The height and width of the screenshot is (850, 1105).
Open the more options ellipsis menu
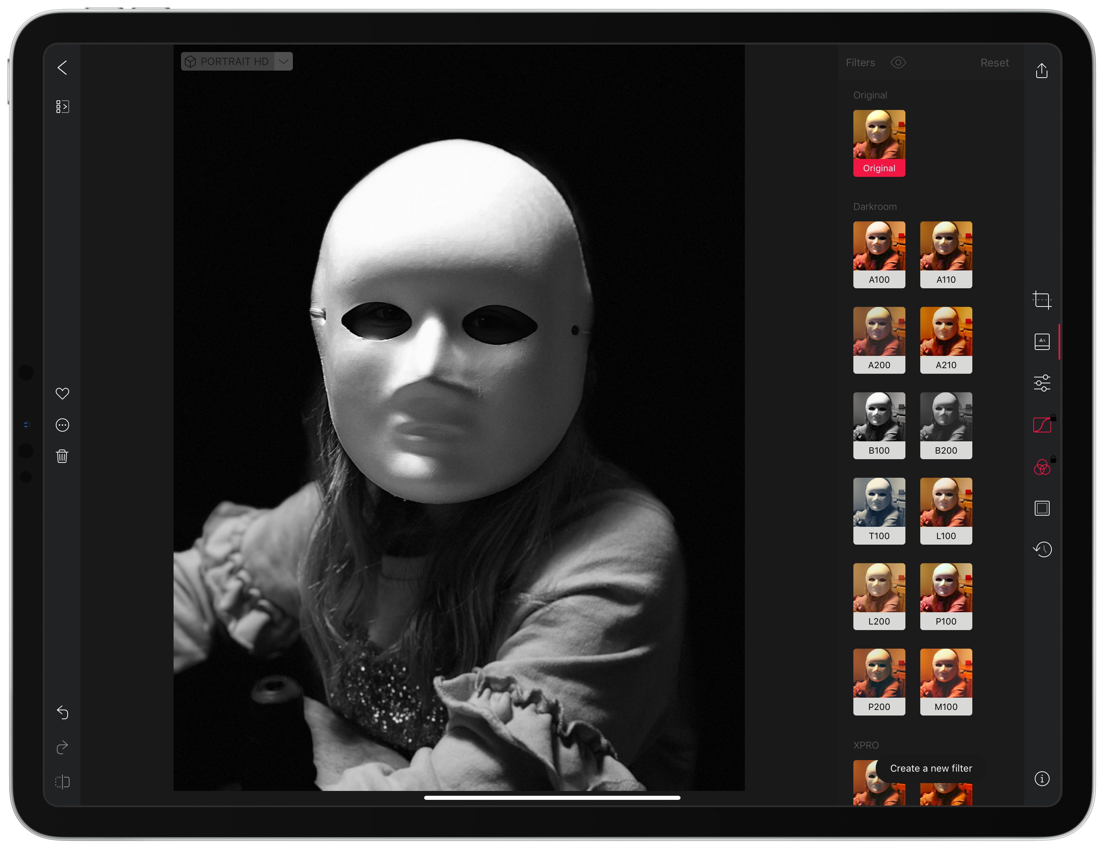(x=62, y=425)
